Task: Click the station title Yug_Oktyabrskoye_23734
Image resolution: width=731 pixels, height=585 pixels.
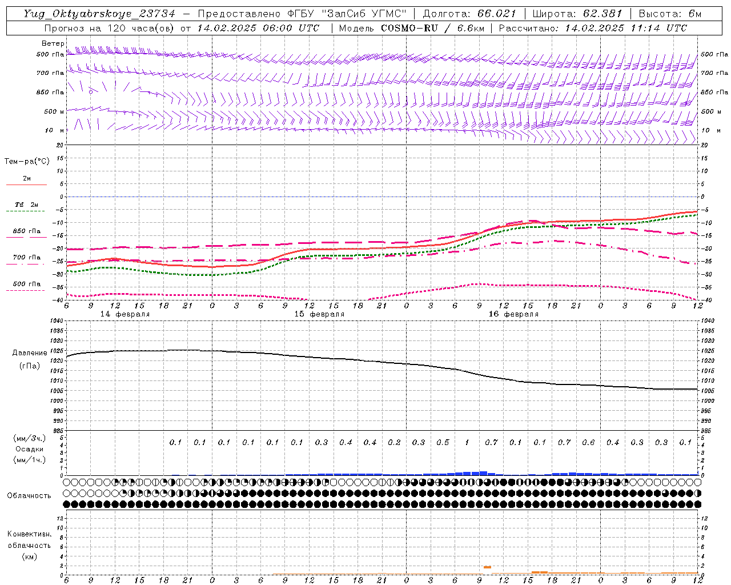Action: (99, 14)
